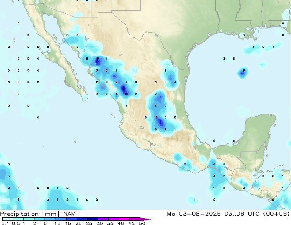Image resolution: width=291 pixels, height=225 pixels.
Task: Select the 30–35 mm purple legend box
Action: pos(103,219)
